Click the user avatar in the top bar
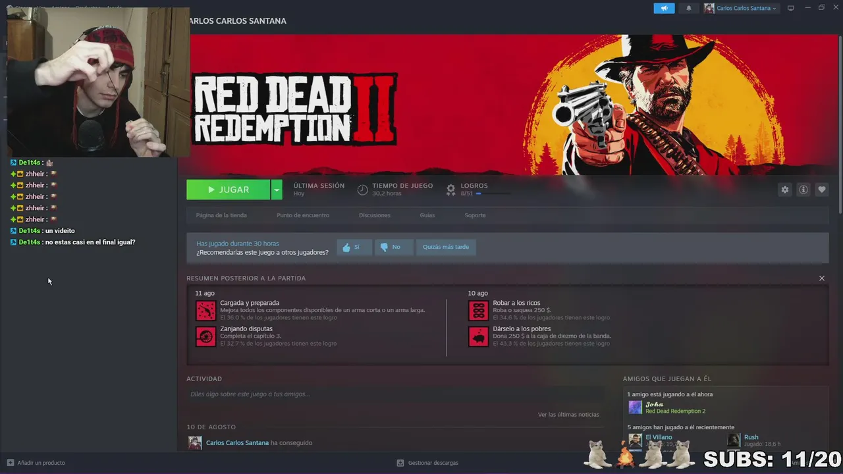843x474 pixels. [709, 8]
